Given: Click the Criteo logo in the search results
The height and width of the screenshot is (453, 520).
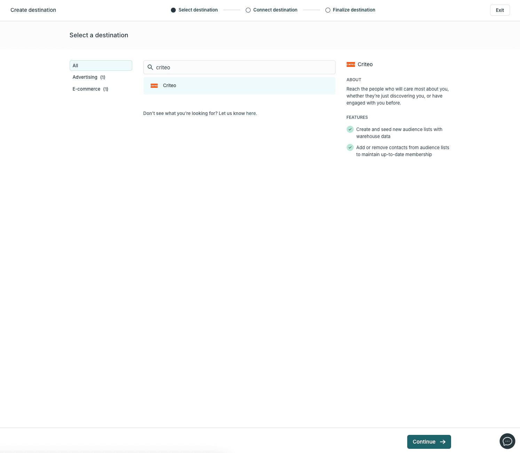Looking at the screenshot, I should click(154, 85).
